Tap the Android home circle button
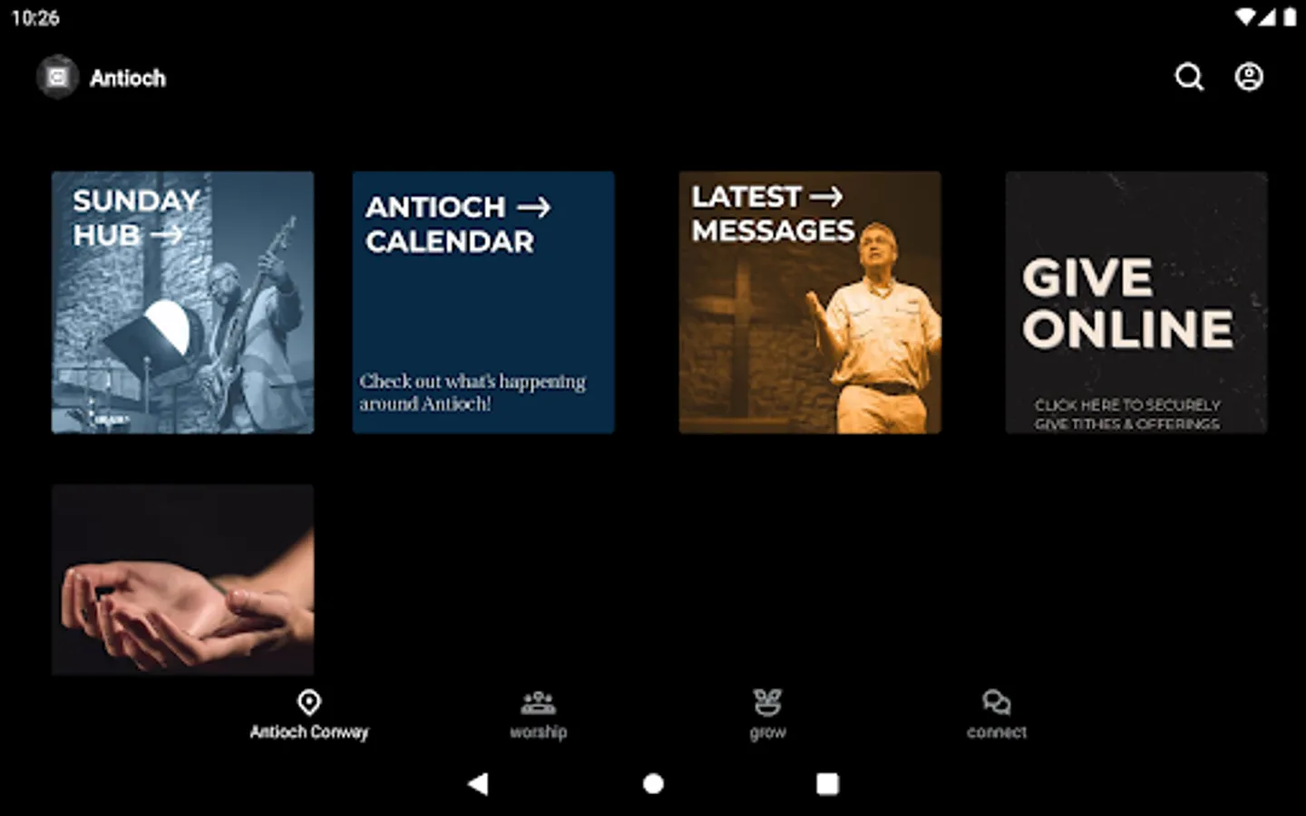Viewport: 1306px width, 816px height. click(653, 783)
